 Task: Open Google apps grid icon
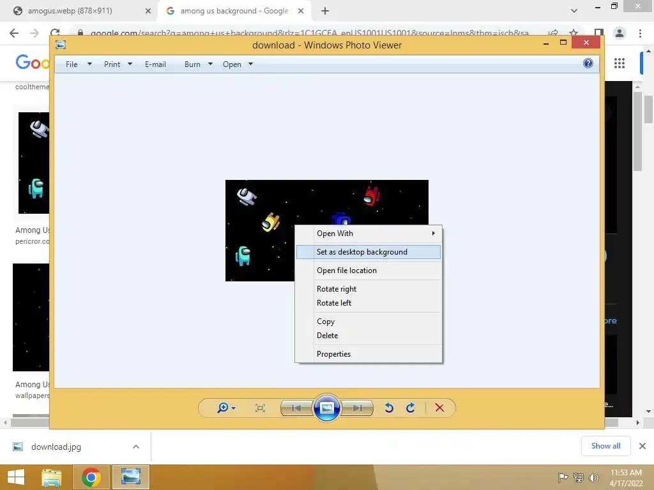click(620, 63)
